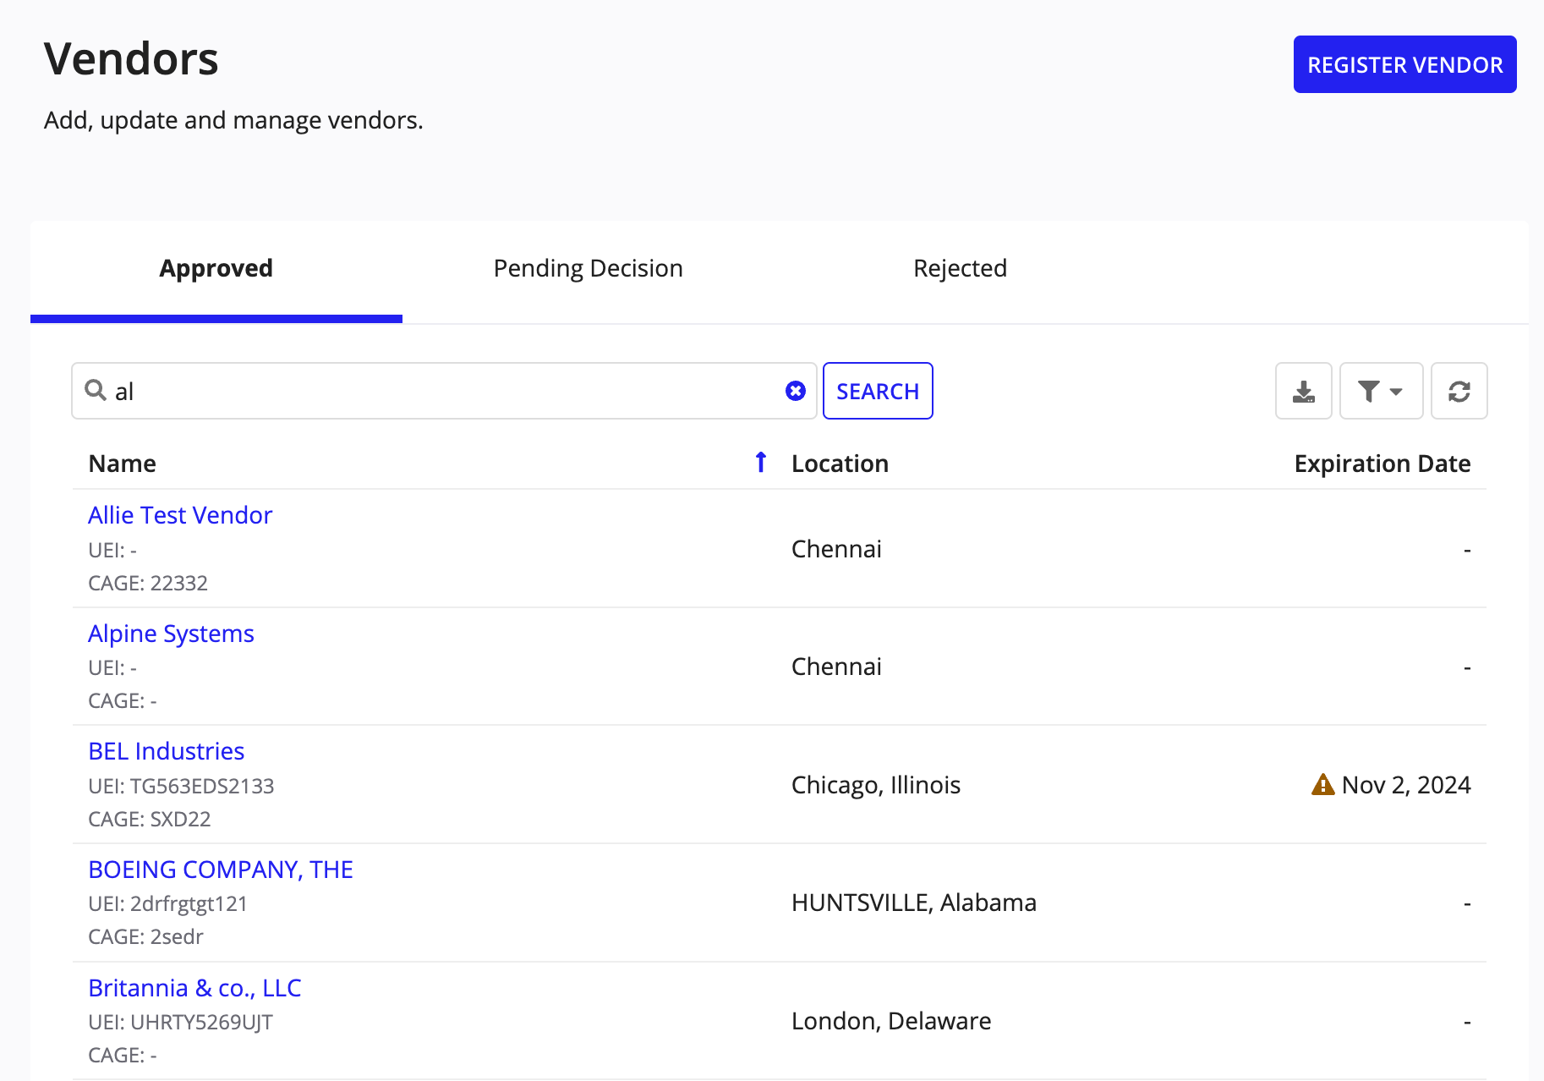Click the UEI: TG563EDS2133 text

181,786
